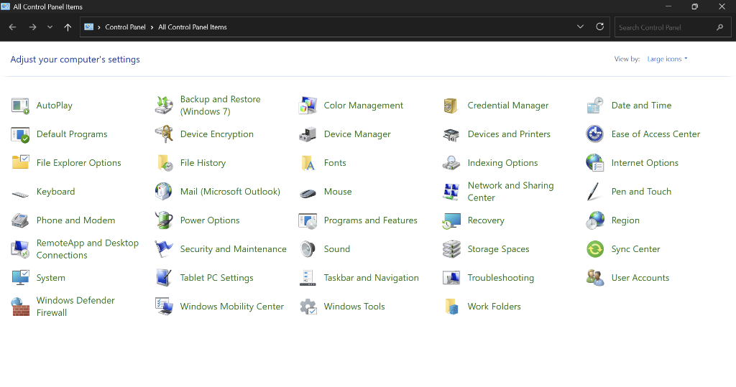736x387 pixels.
Task: Open the Sound speaker icon
Action: (x=308, y=249)
